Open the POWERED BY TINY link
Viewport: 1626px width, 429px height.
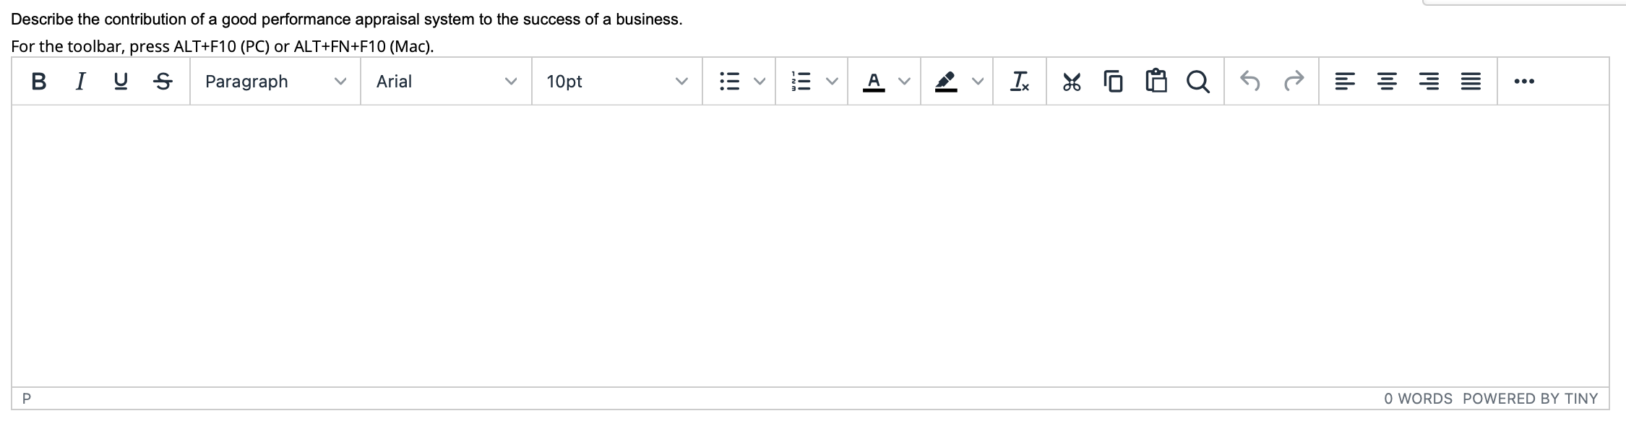tap(1530, 399)
